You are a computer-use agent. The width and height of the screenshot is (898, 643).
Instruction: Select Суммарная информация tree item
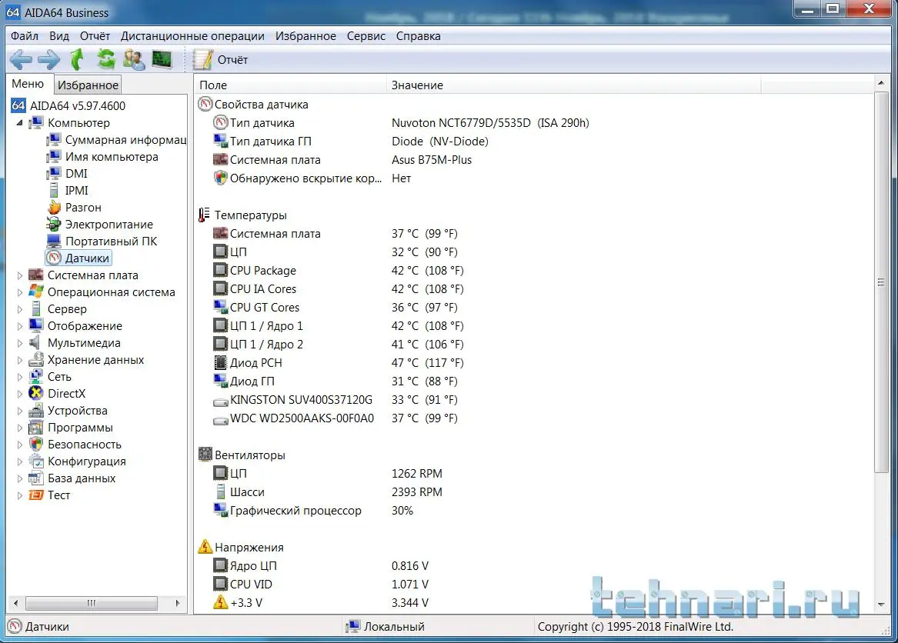(117, 140)
